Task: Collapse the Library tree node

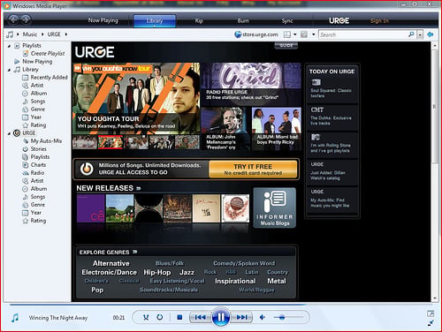Action: click(x=9, y=70)
